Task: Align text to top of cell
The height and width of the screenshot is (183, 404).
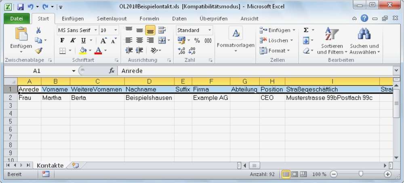Action: point(129,30)
